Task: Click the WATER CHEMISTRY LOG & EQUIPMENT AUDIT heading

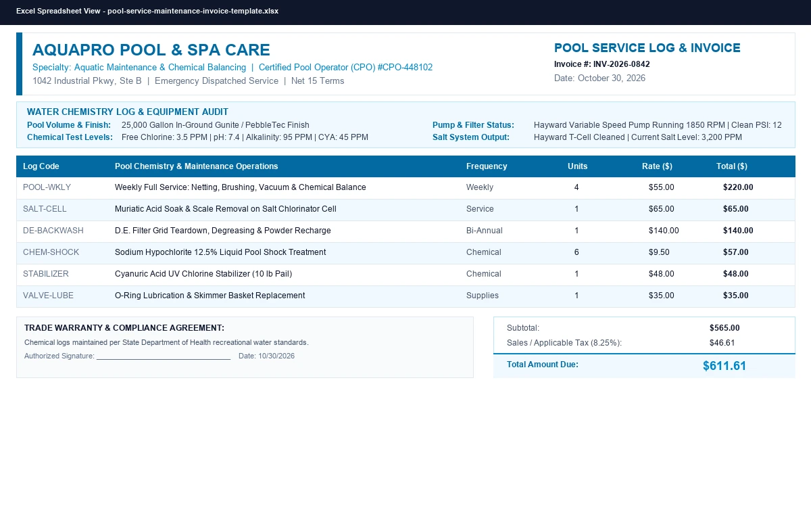Action: coord(128,112)
